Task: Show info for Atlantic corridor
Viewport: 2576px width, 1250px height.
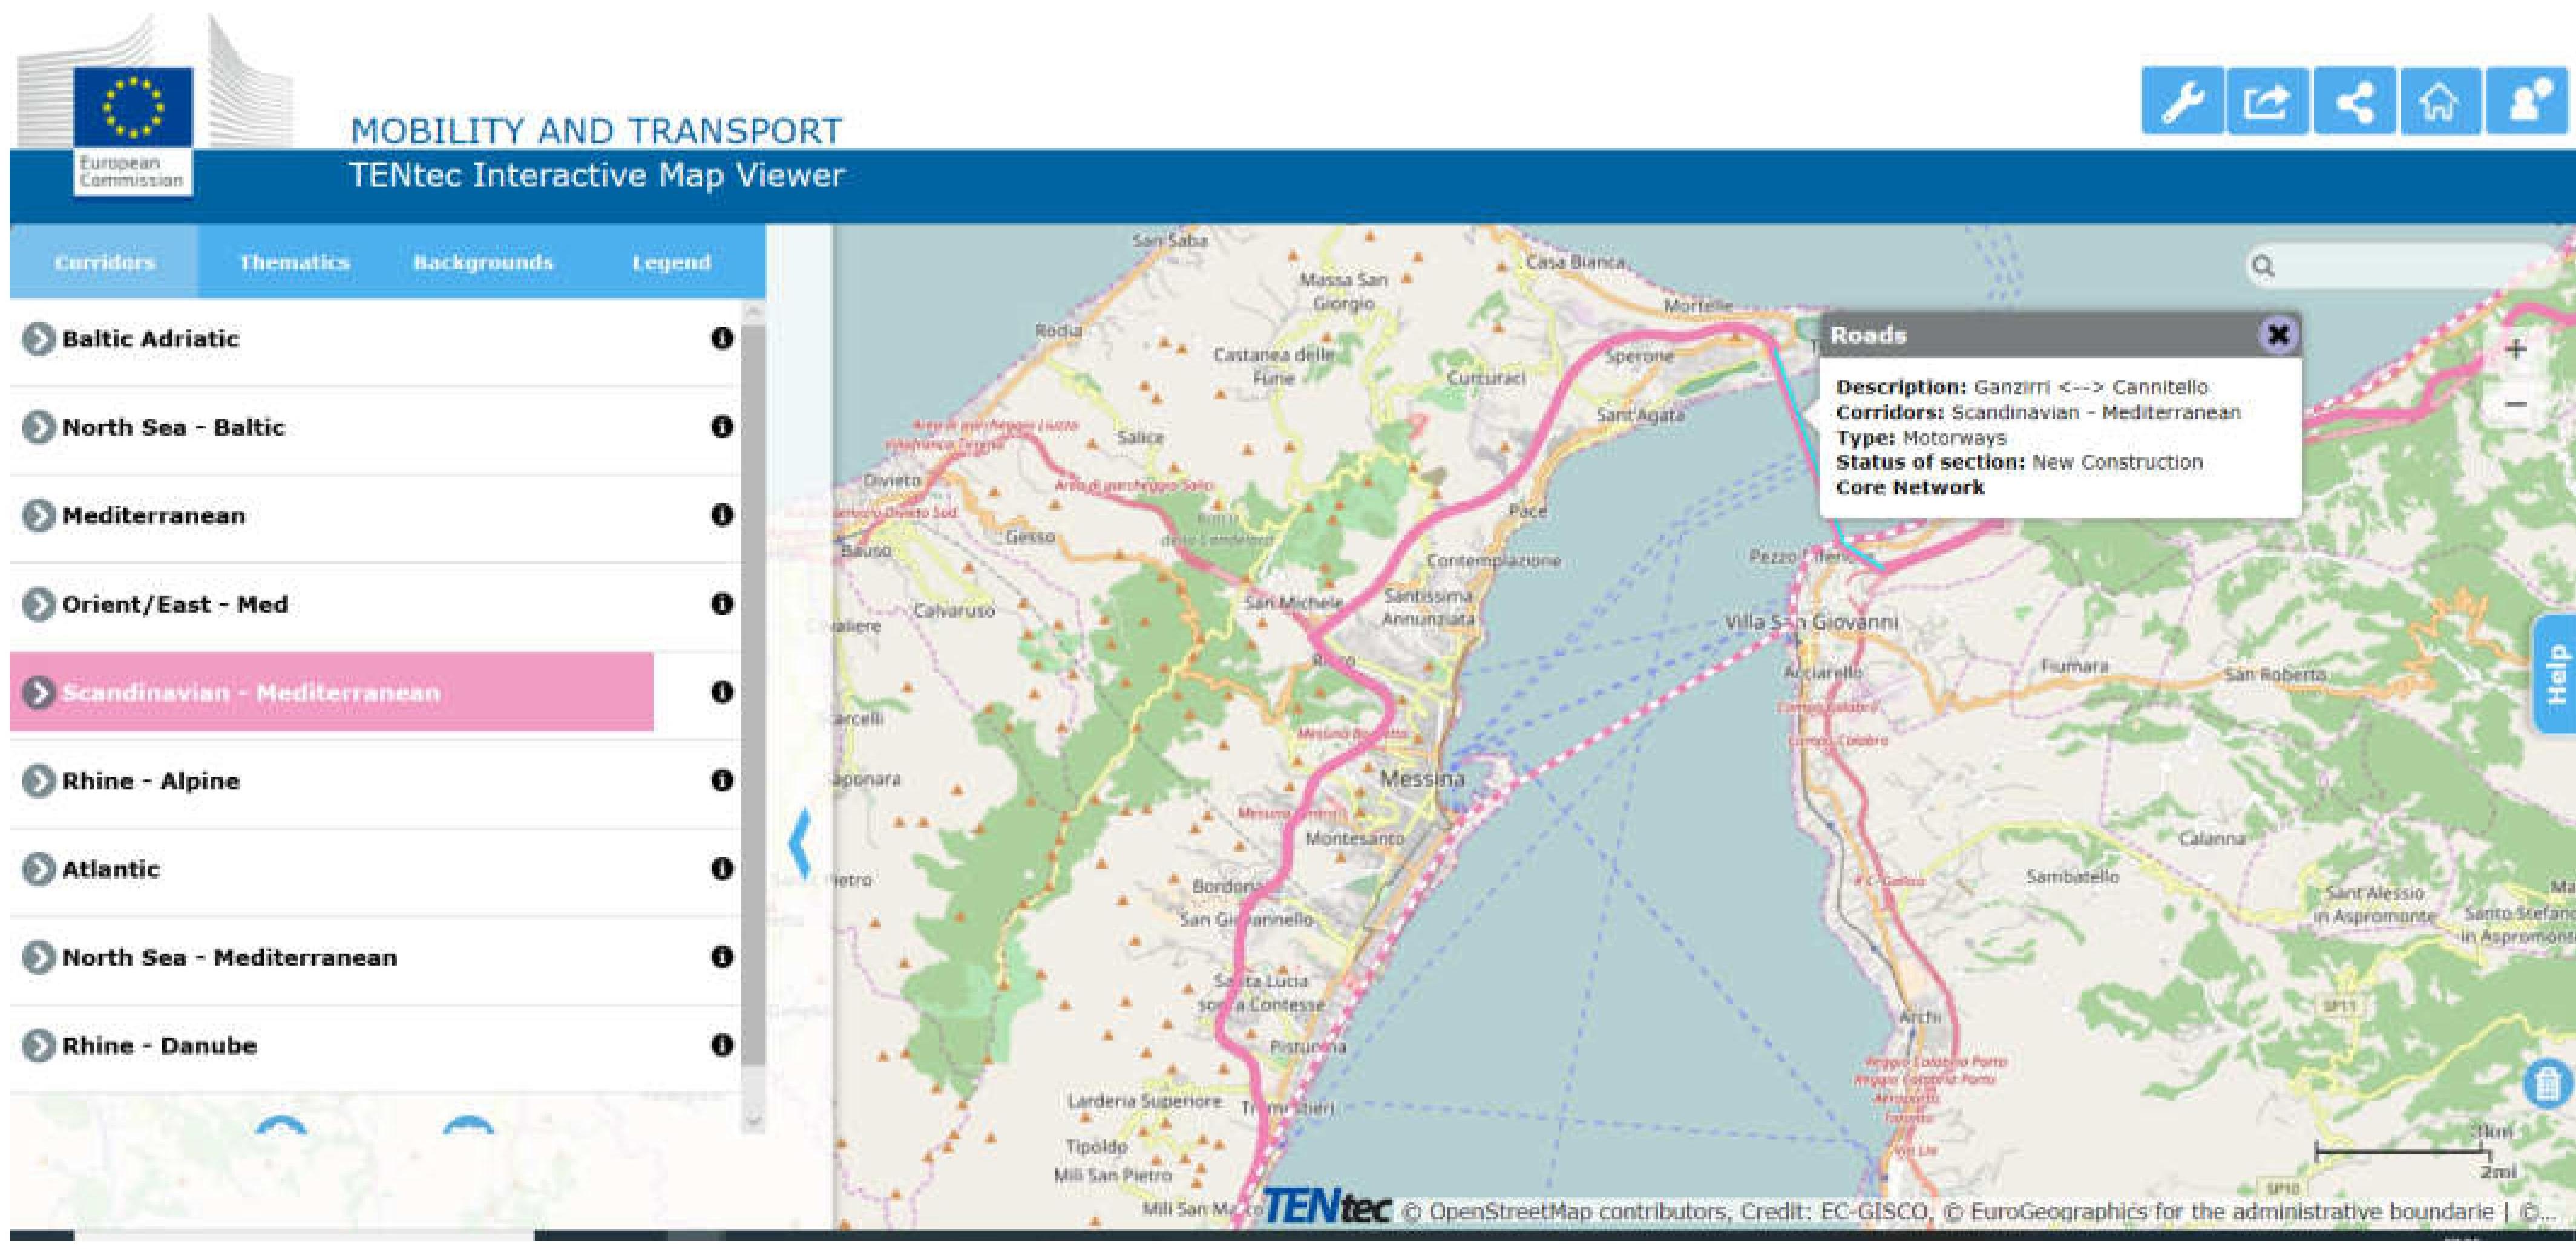Action: point(722,869)
